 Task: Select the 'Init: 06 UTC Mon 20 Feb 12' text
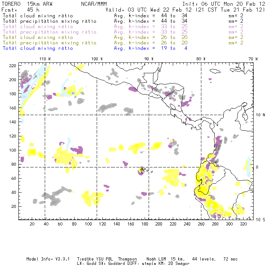[x=224, y=4]
